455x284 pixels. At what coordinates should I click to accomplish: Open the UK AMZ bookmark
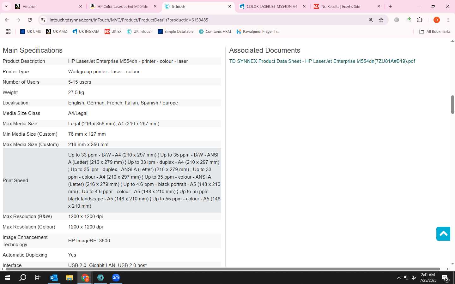pos(57,32)
